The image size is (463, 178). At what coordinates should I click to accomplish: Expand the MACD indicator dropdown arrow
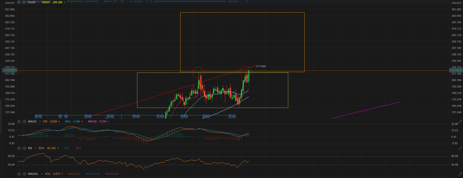click(40, 122)
